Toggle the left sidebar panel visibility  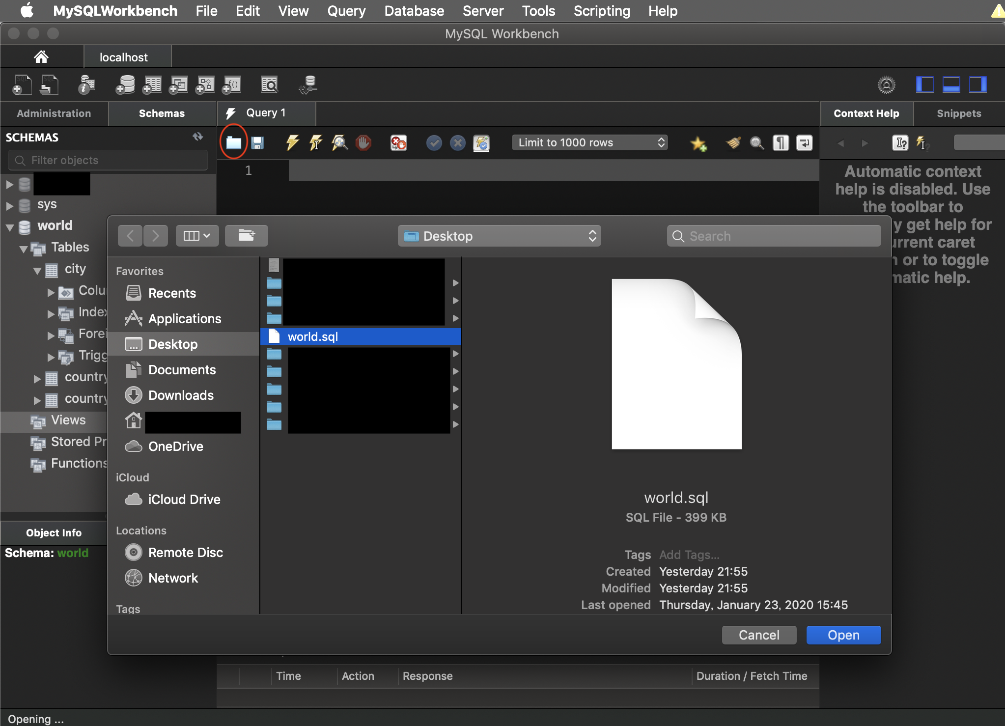click(924, 84)
